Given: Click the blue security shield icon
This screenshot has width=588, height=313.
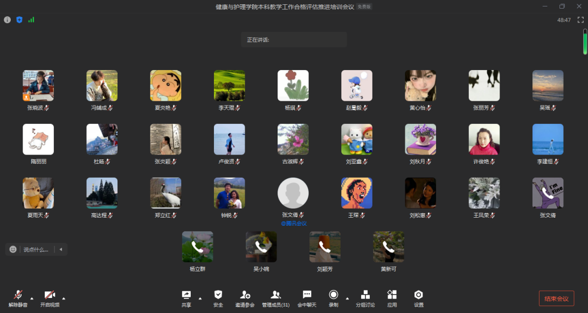Looking at the screenshot, I should point(19,20).
